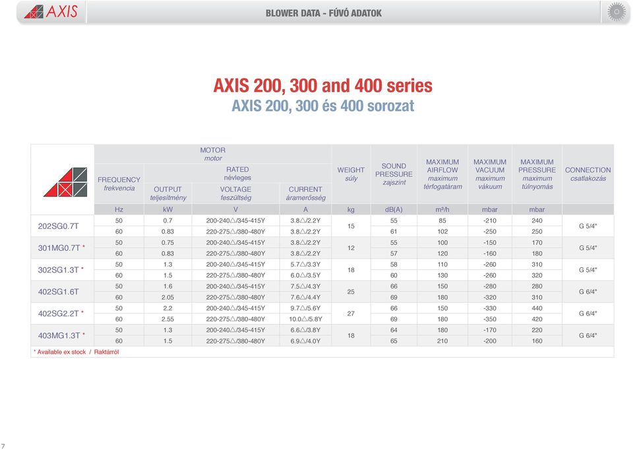Click the 25 kg weight of 402SG1.6T

351,291
